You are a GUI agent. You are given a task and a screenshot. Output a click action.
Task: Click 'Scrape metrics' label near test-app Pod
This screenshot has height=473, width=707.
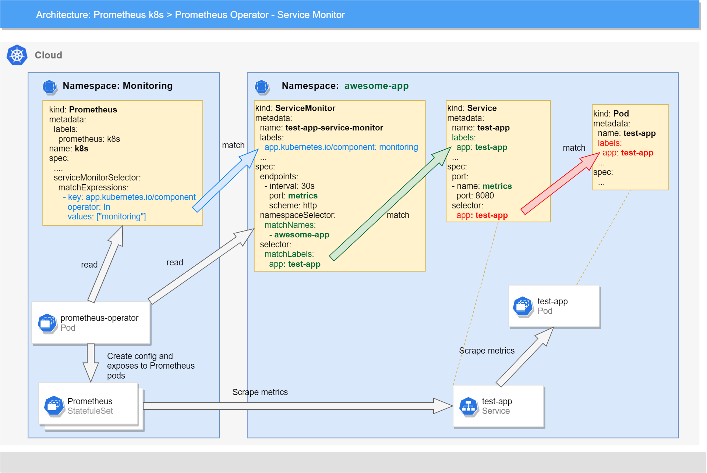pyautogui.click(x=487, y=351)
